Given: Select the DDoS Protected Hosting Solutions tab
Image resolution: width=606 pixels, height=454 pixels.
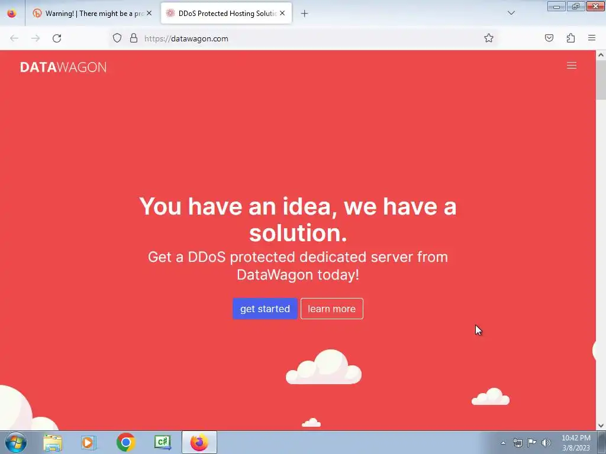Looking at the screenshot, I should (226, 14).
